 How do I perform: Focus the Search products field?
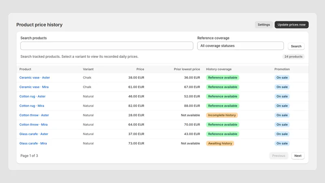(x=107, y=46)
